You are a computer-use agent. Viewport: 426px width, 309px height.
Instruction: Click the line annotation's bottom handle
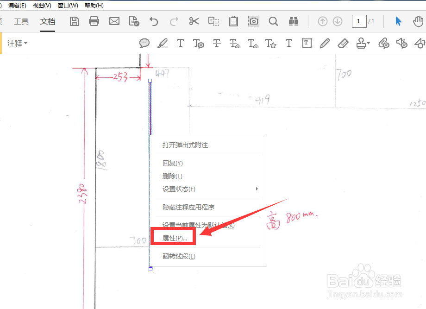pyautogui.click(x=150, y=269)
